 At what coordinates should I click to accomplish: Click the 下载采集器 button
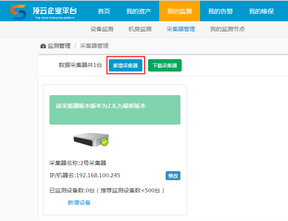[165, 65]
